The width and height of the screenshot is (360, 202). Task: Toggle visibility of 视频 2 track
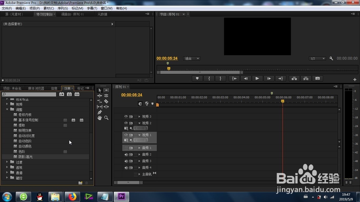pyautogui.click(x=126, y=123)
